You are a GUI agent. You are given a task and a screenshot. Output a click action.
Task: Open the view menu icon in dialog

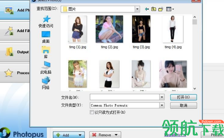tap(170, 9)
